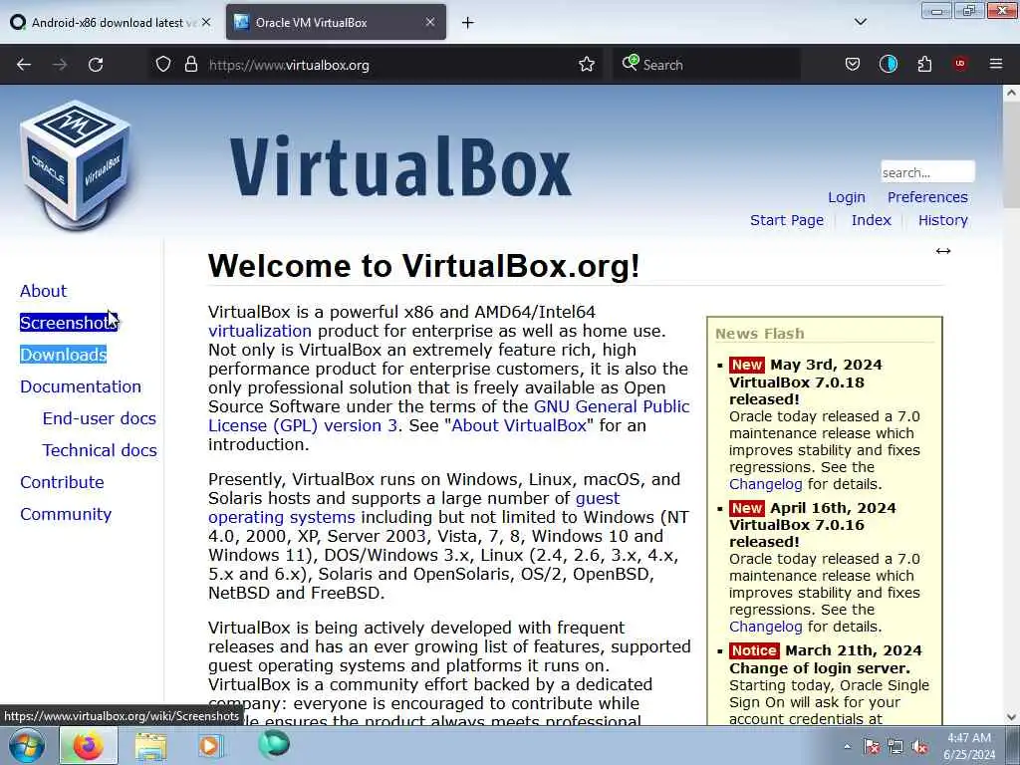Open the tracking protection shield icon

[163, 65]
